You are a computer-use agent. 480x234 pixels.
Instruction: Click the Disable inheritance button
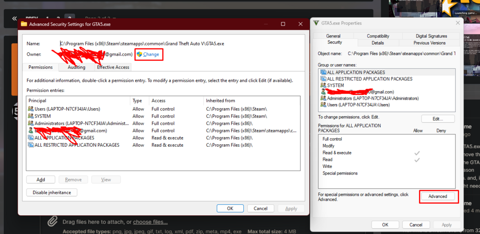(52, 192)
